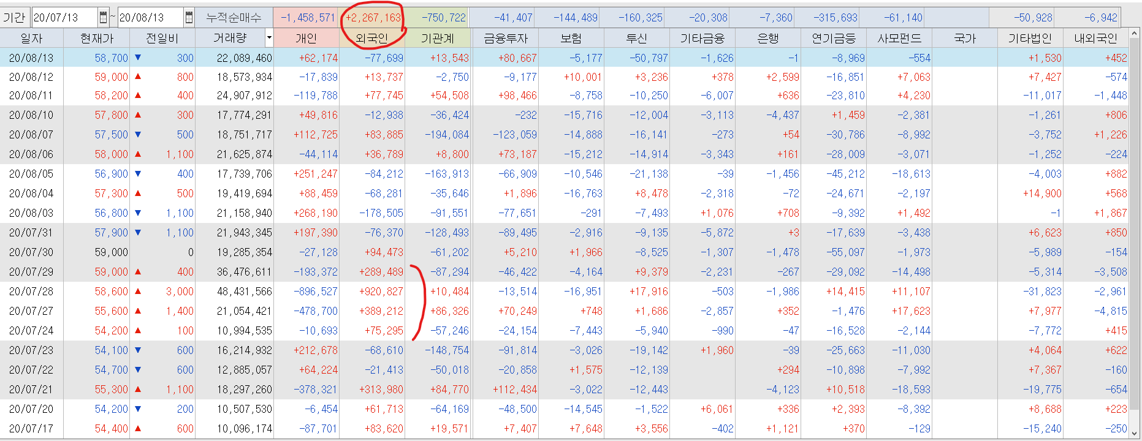This screenshot has height=441, width=1142.
Task: Select the 은행 column header
Action: (767, 39)
